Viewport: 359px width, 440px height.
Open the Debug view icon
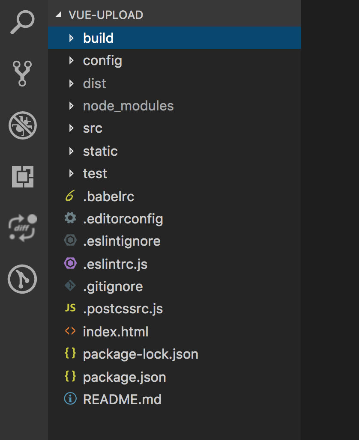(22, 125)
